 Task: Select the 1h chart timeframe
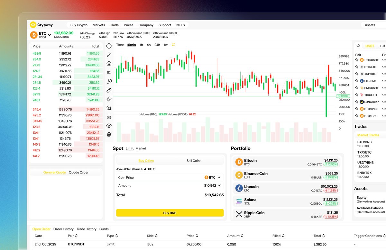click(x=141, y=45)
